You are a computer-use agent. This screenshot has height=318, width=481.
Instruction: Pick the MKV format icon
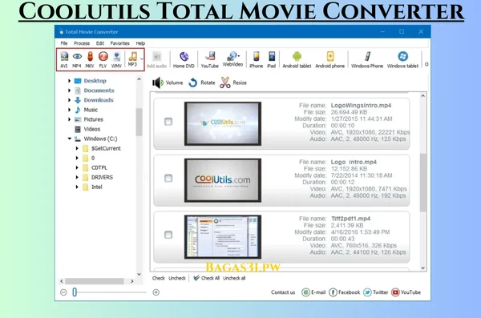pyautogui.click(x=90, y=59)
